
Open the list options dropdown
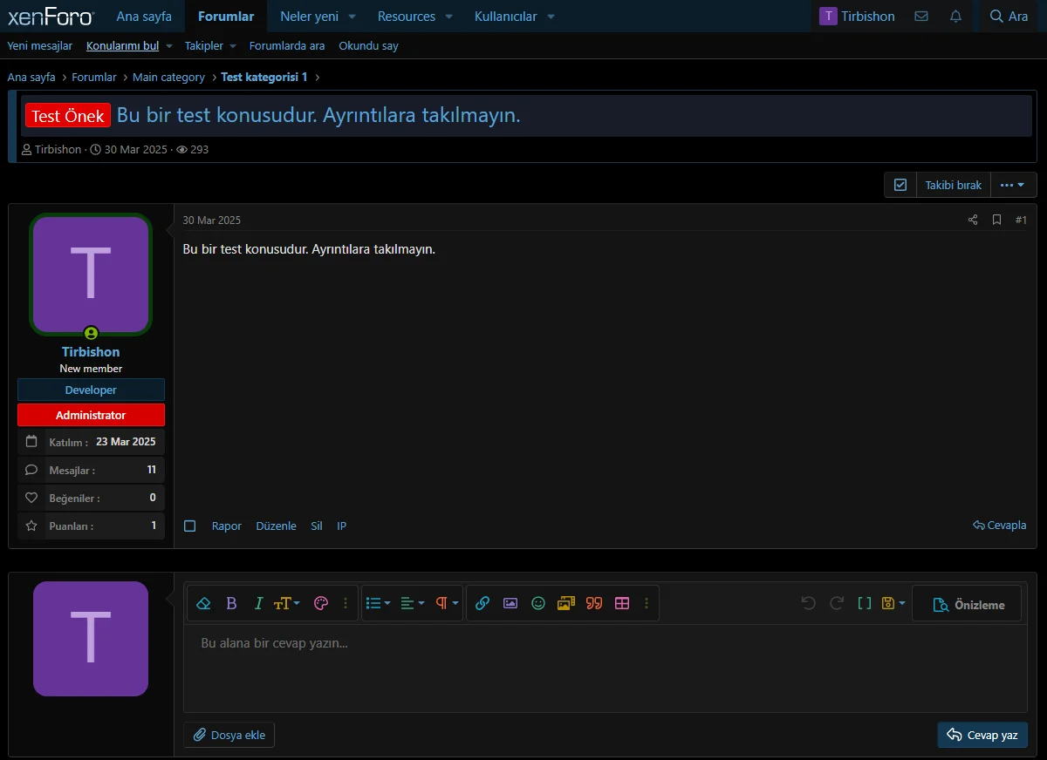pos(378,603)
